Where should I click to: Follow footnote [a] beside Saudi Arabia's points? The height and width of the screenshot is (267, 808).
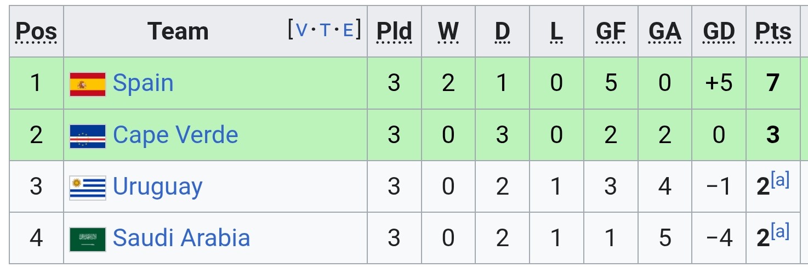(x=781, y=232)
